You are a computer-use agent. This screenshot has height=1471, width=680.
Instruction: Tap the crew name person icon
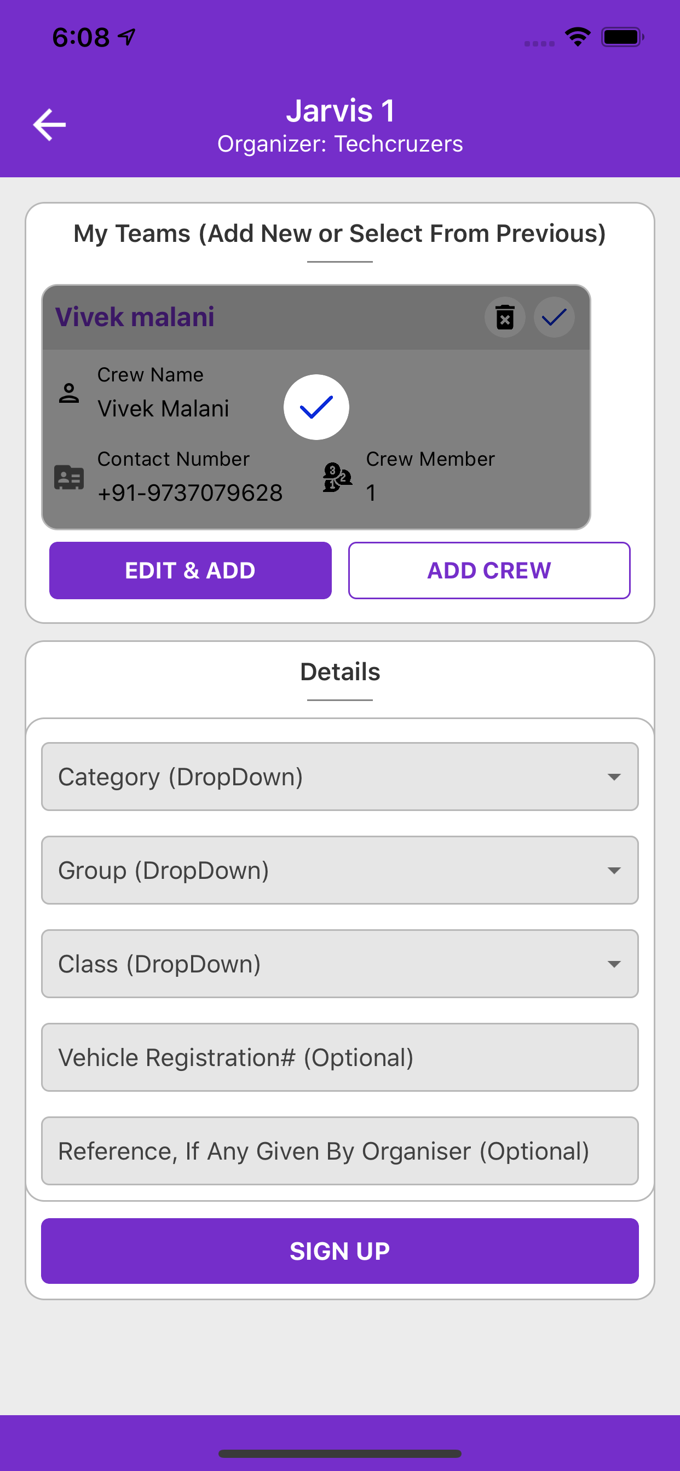click(x=69, y=393)
